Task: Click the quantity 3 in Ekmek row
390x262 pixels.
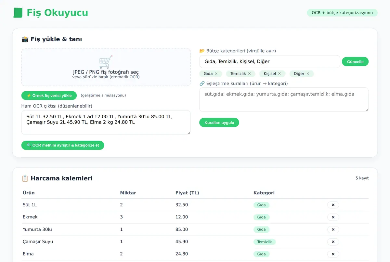Action: click(122, 217)
